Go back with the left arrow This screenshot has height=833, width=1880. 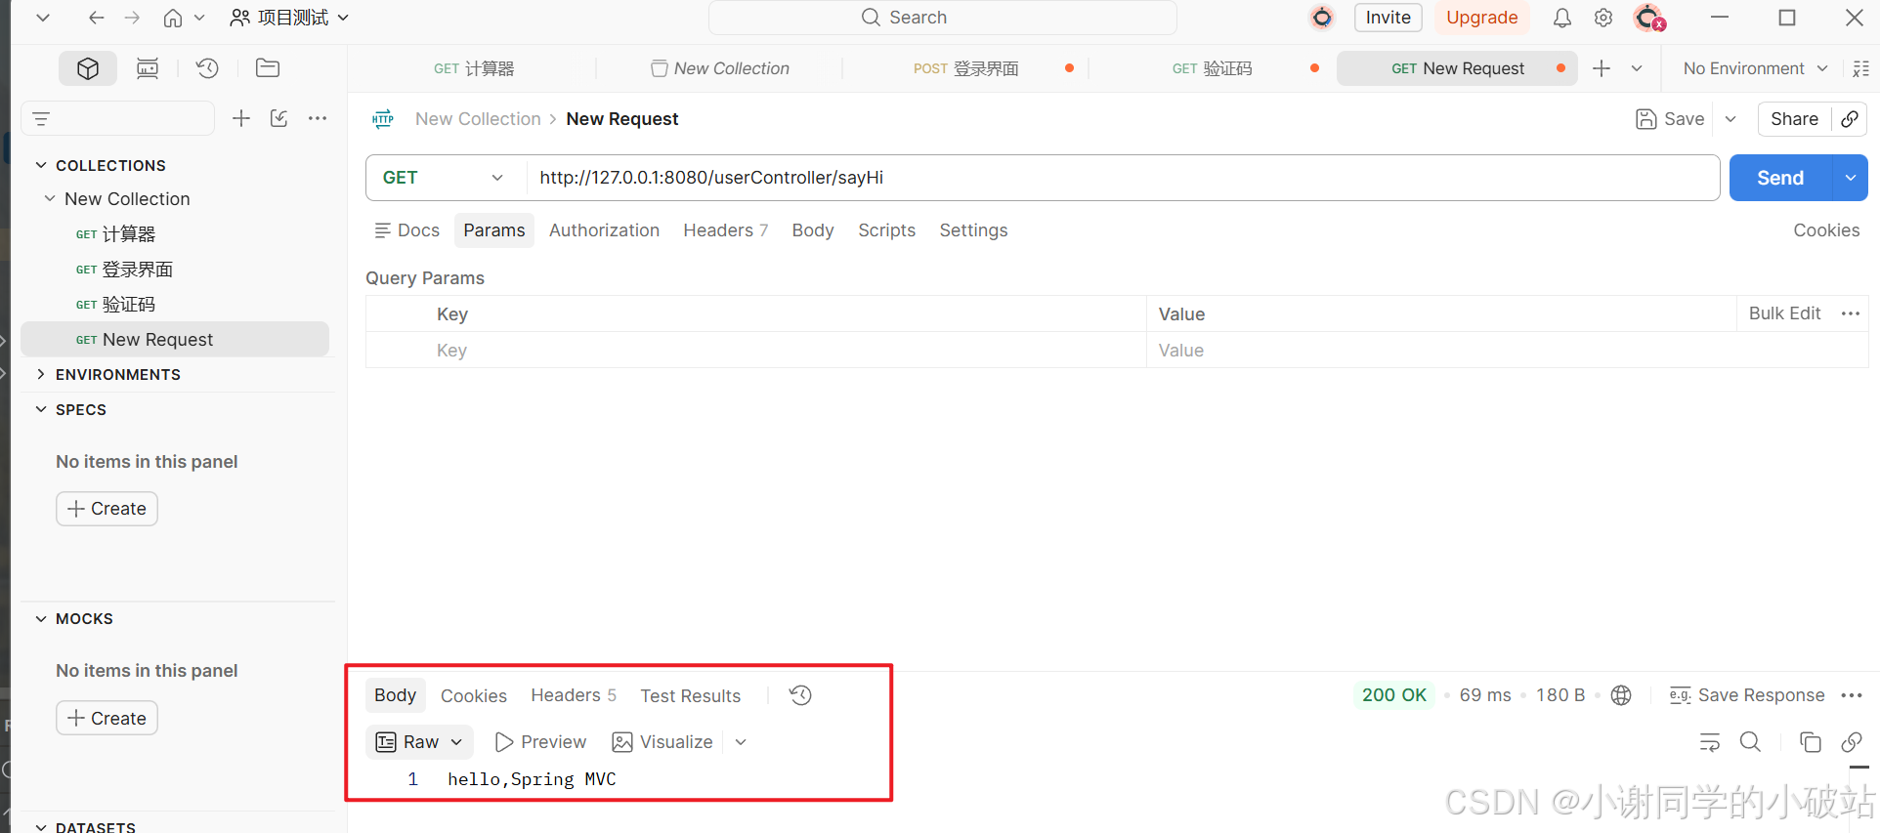(x=96, y=18)
